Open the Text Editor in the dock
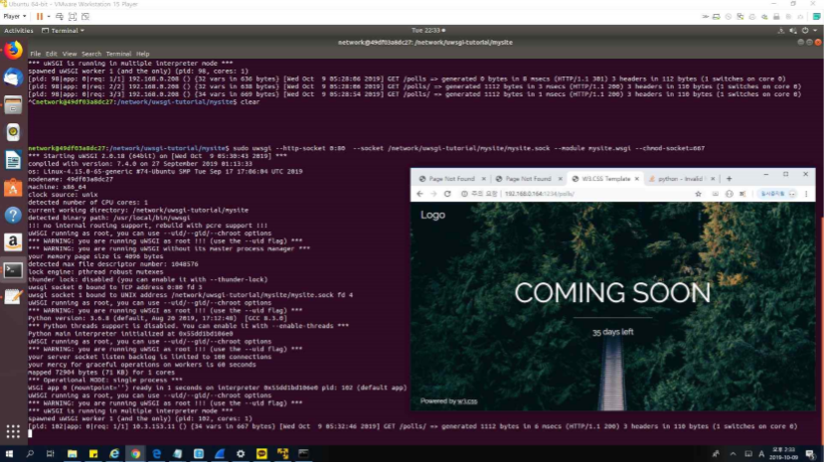Viewport: 827px width, 463px height. (x=13, y=297)
